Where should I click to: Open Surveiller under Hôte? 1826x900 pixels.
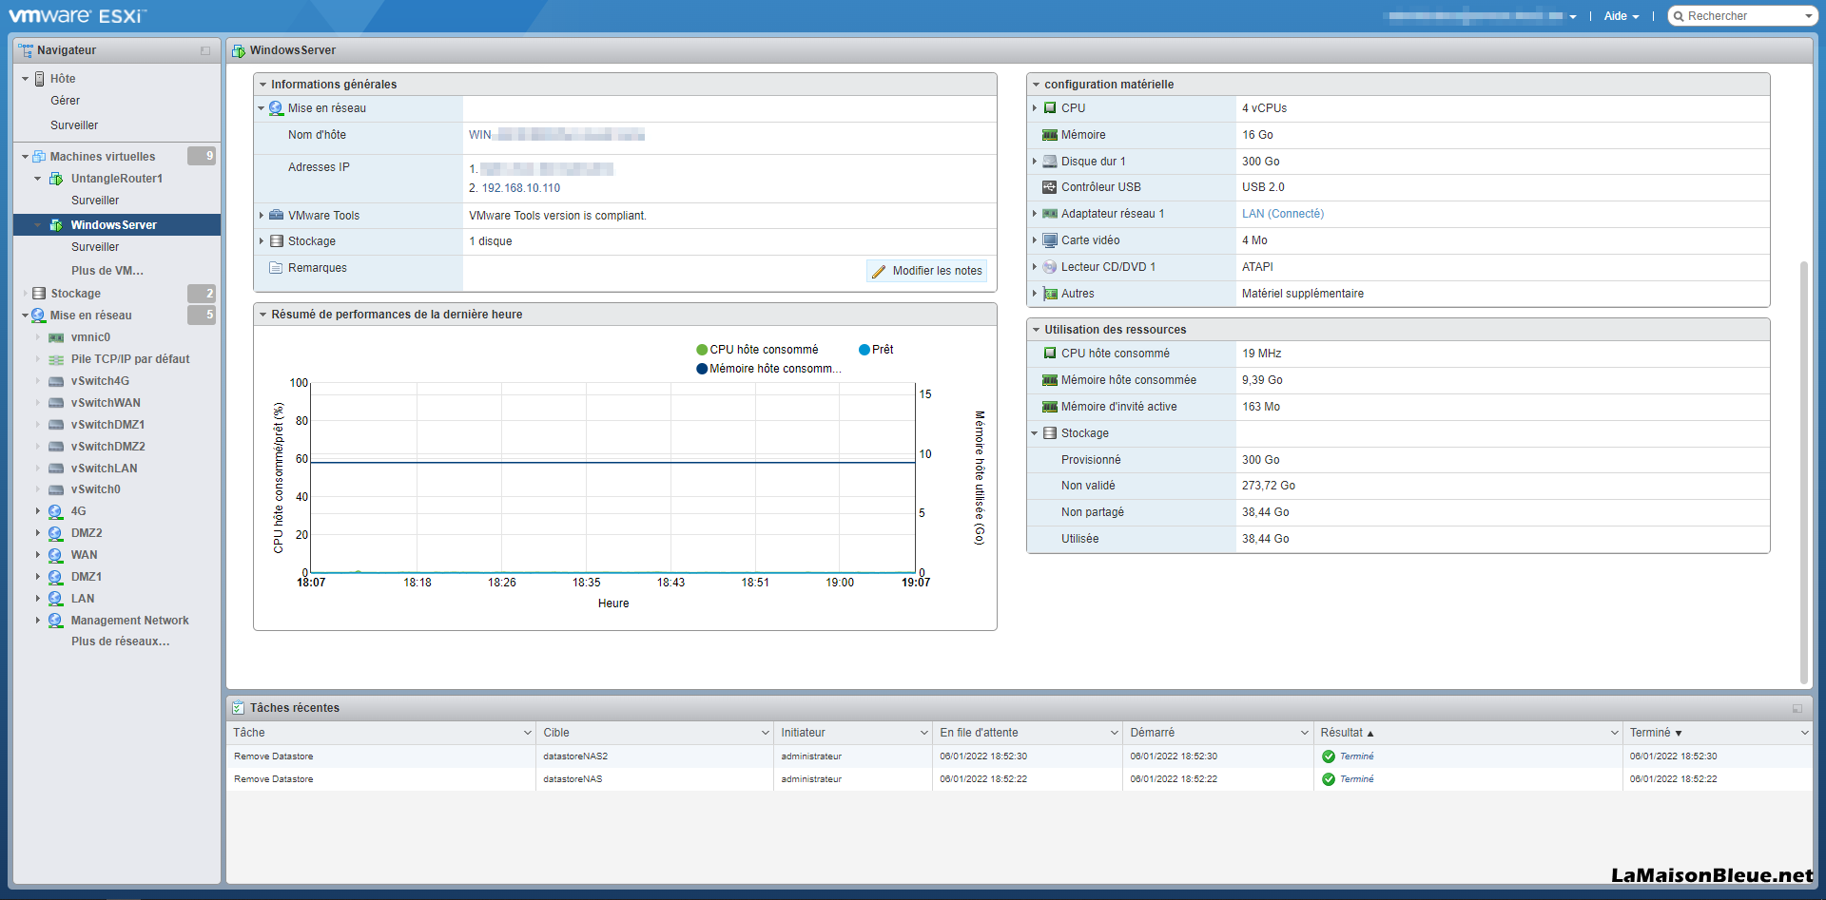(x=74, y=125)
